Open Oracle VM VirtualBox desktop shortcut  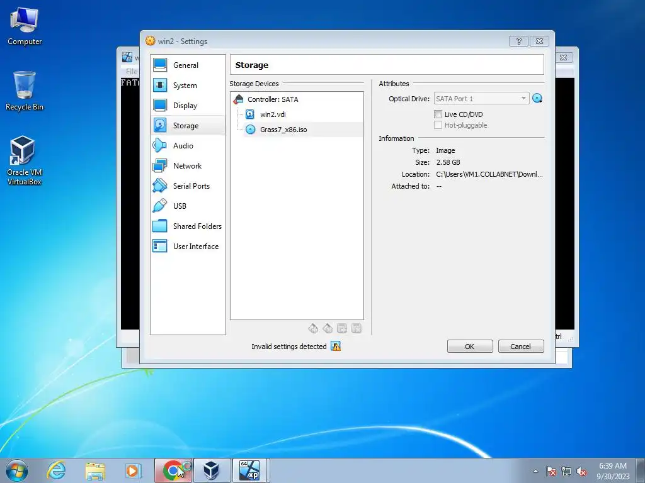[25, 160]
